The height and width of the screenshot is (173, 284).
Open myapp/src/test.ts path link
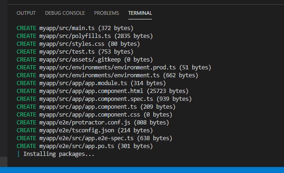pyautogui.click(x=67, y=52)
